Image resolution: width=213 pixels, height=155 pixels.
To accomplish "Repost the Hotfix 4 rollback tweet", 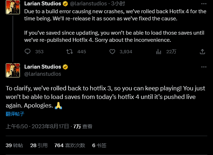I will pos(69,52).
